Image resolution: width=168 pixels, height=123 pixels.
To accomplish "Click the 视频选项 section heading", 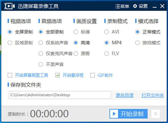I will 20,21.
